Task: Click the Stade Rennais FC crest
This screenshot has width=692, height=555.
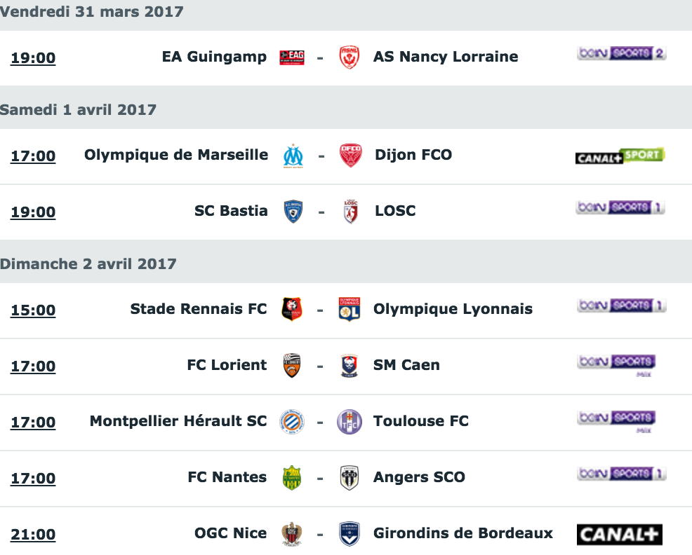Action: click(292, 310)
